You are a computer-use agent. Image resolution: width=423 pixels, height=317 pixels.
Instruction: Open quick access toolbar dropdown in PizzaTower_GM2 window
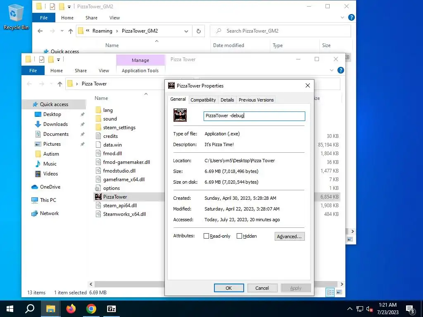pyautogui.click(x=69, y=7)
